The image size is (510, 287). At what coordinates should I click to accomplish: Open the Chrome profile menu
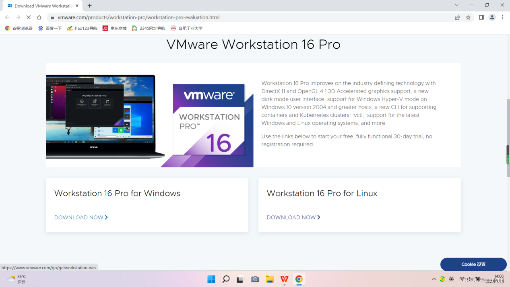pos(492,17)
